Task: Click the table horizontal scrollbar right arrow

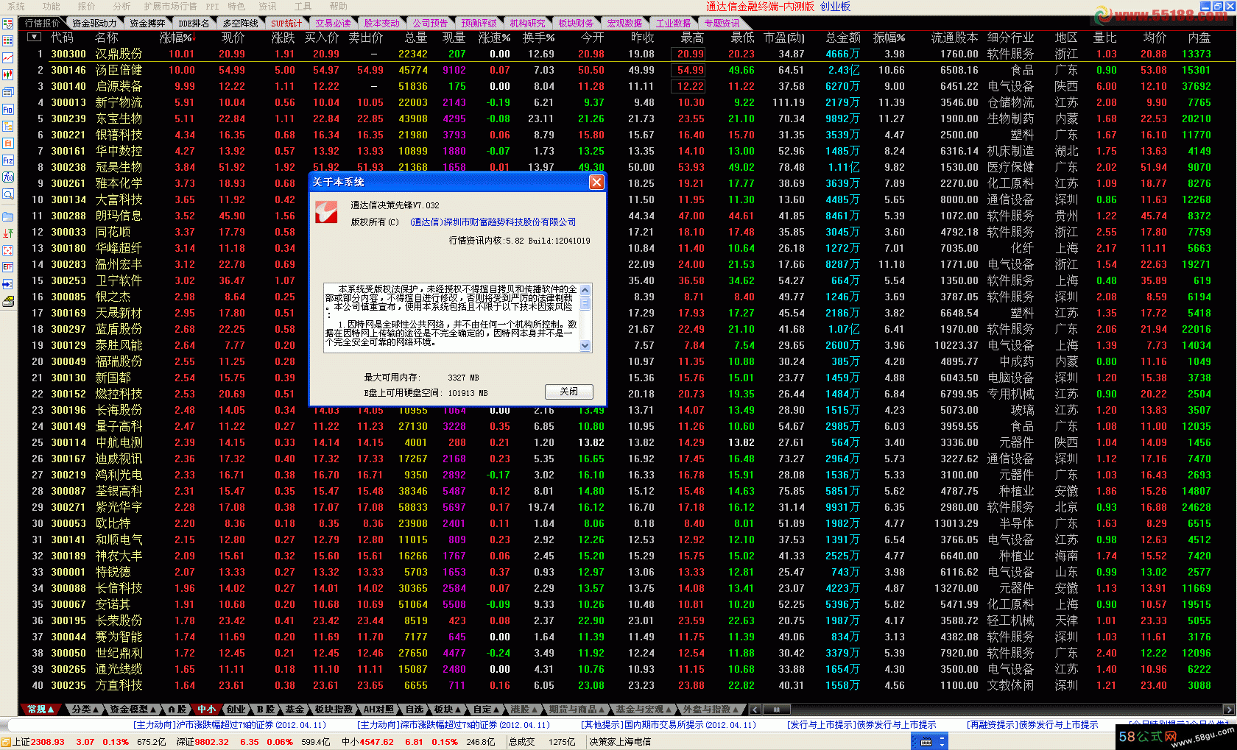Action: [1227, 710]
